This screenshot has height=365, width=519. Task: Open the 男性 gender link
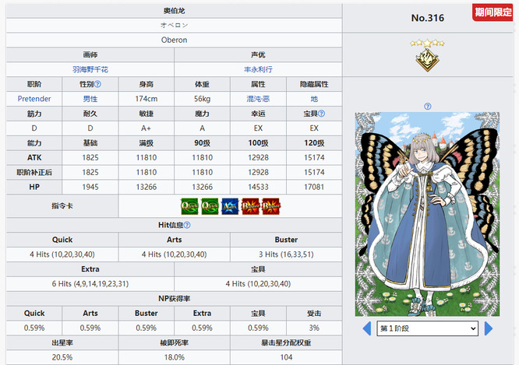(90, 99)
